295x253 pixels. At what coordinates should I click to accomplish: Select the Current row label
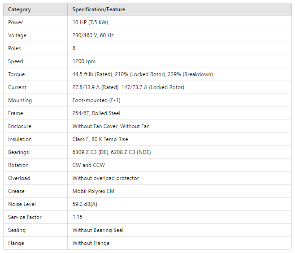[x=17, y=87]
